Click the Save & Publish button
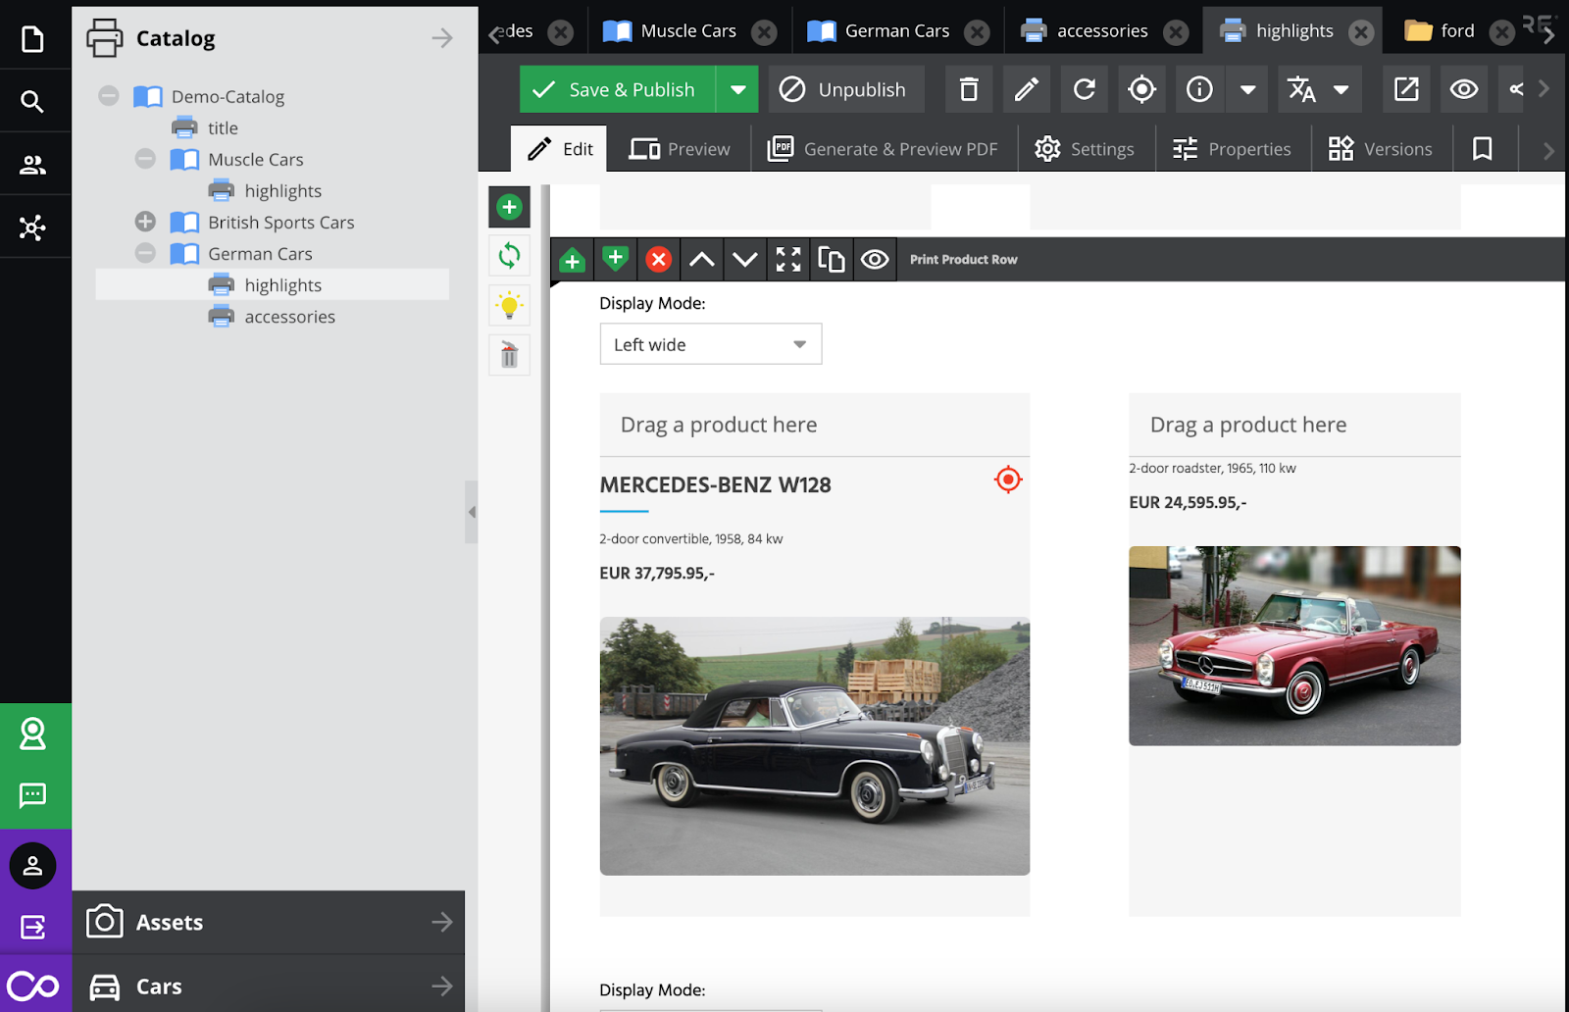 tap(617, 90)
